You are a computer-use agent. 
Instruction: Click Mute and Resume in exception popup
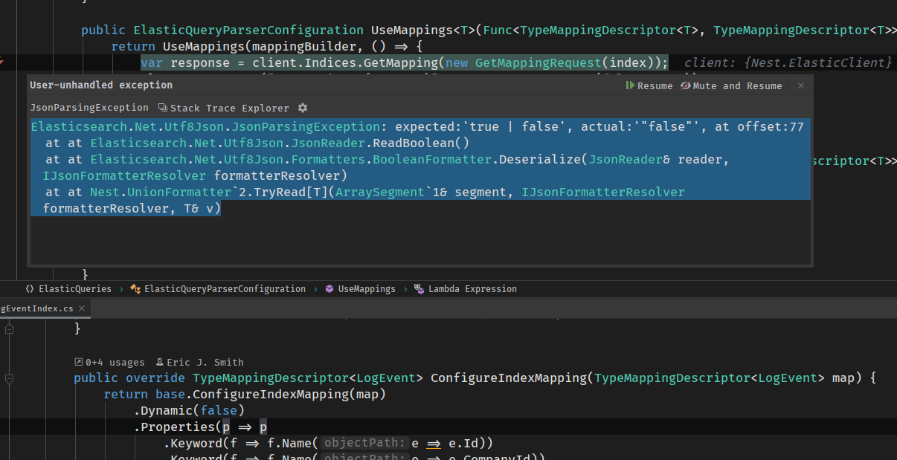tap(731, 85)
